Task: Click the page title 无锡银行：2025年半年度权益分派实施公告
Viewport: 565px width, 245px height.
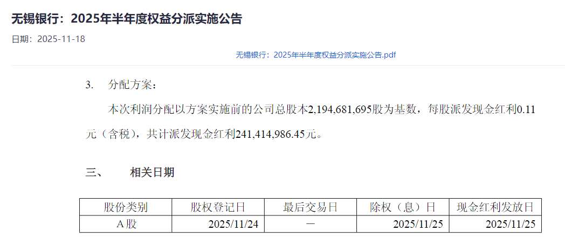Action: 127,19
